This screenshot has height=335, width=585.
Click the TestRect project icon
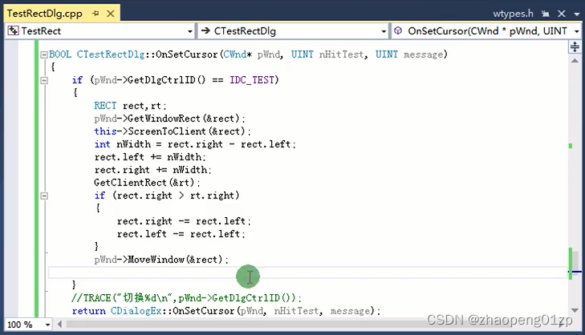tap(13, 31)
